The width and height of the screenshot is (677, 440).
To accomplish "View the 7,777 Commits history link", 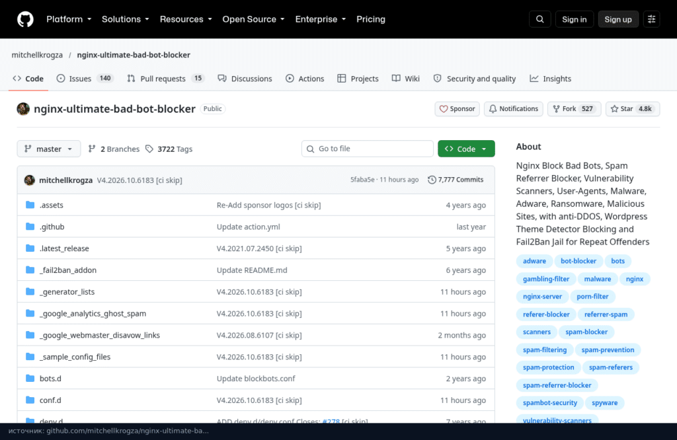I will [456, 180].
